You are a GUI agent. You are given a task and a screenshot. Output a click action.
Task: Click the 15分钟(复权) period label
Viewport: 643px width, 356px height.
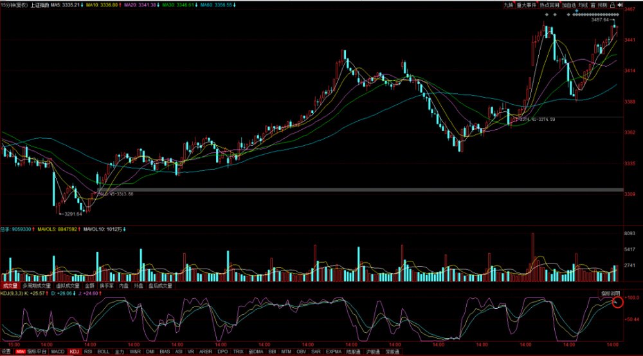(x=14, y=5)
